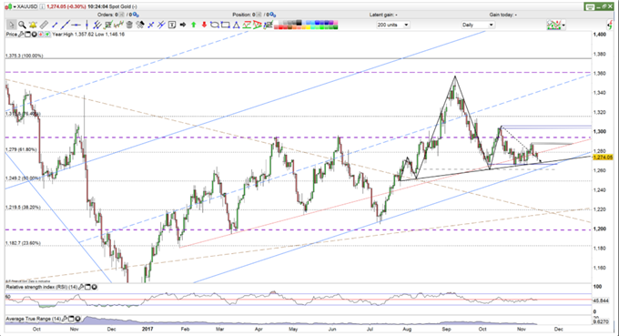This screenshot has width=619, height=336.
Task: Click the Average True Range (14) title
Action: [x=34, y=319]
